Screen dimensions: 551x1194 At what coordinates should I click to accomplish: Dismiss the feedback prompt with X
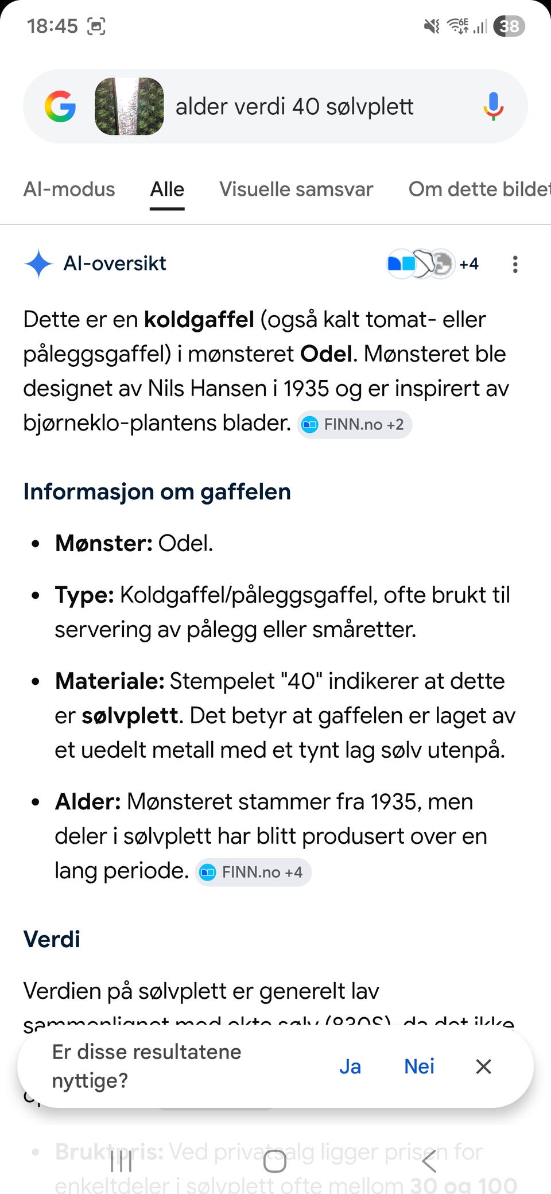tap(484, 1067)
